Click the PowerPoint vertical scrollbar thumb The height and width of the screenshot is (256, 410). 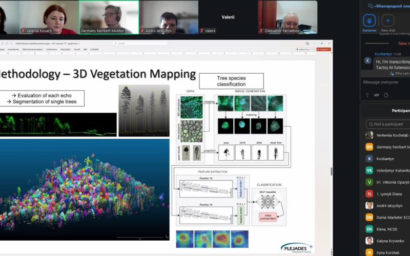coord(332,172)
